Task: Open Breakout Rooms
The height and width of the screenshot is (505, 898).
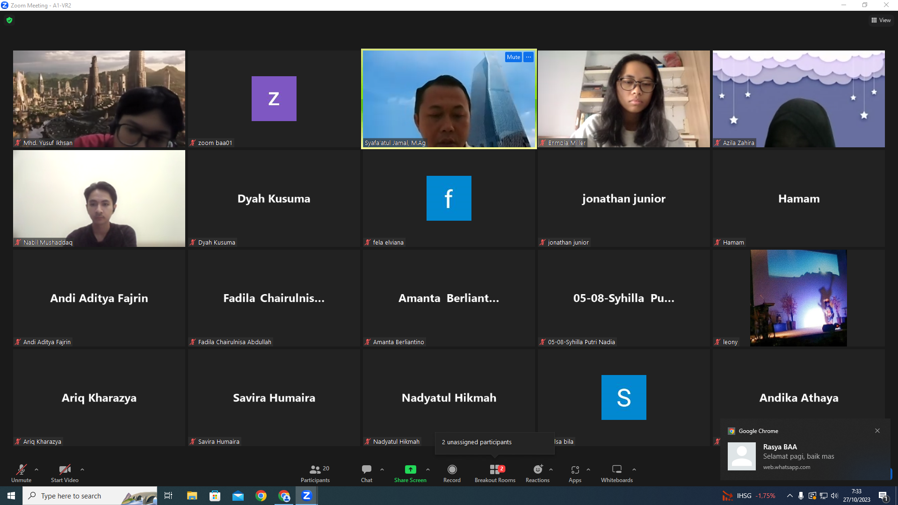Action: pyautogui.click(x=495, y=473)
